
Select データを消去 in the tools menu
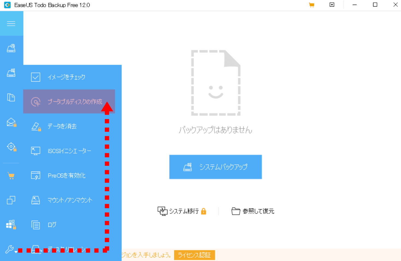tap(62, 126)
